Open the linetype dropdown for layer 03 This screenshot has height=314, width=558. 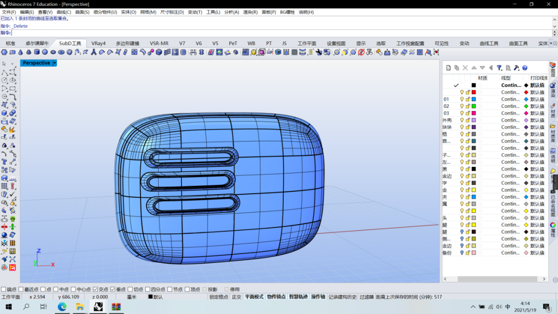click(510, 113)
